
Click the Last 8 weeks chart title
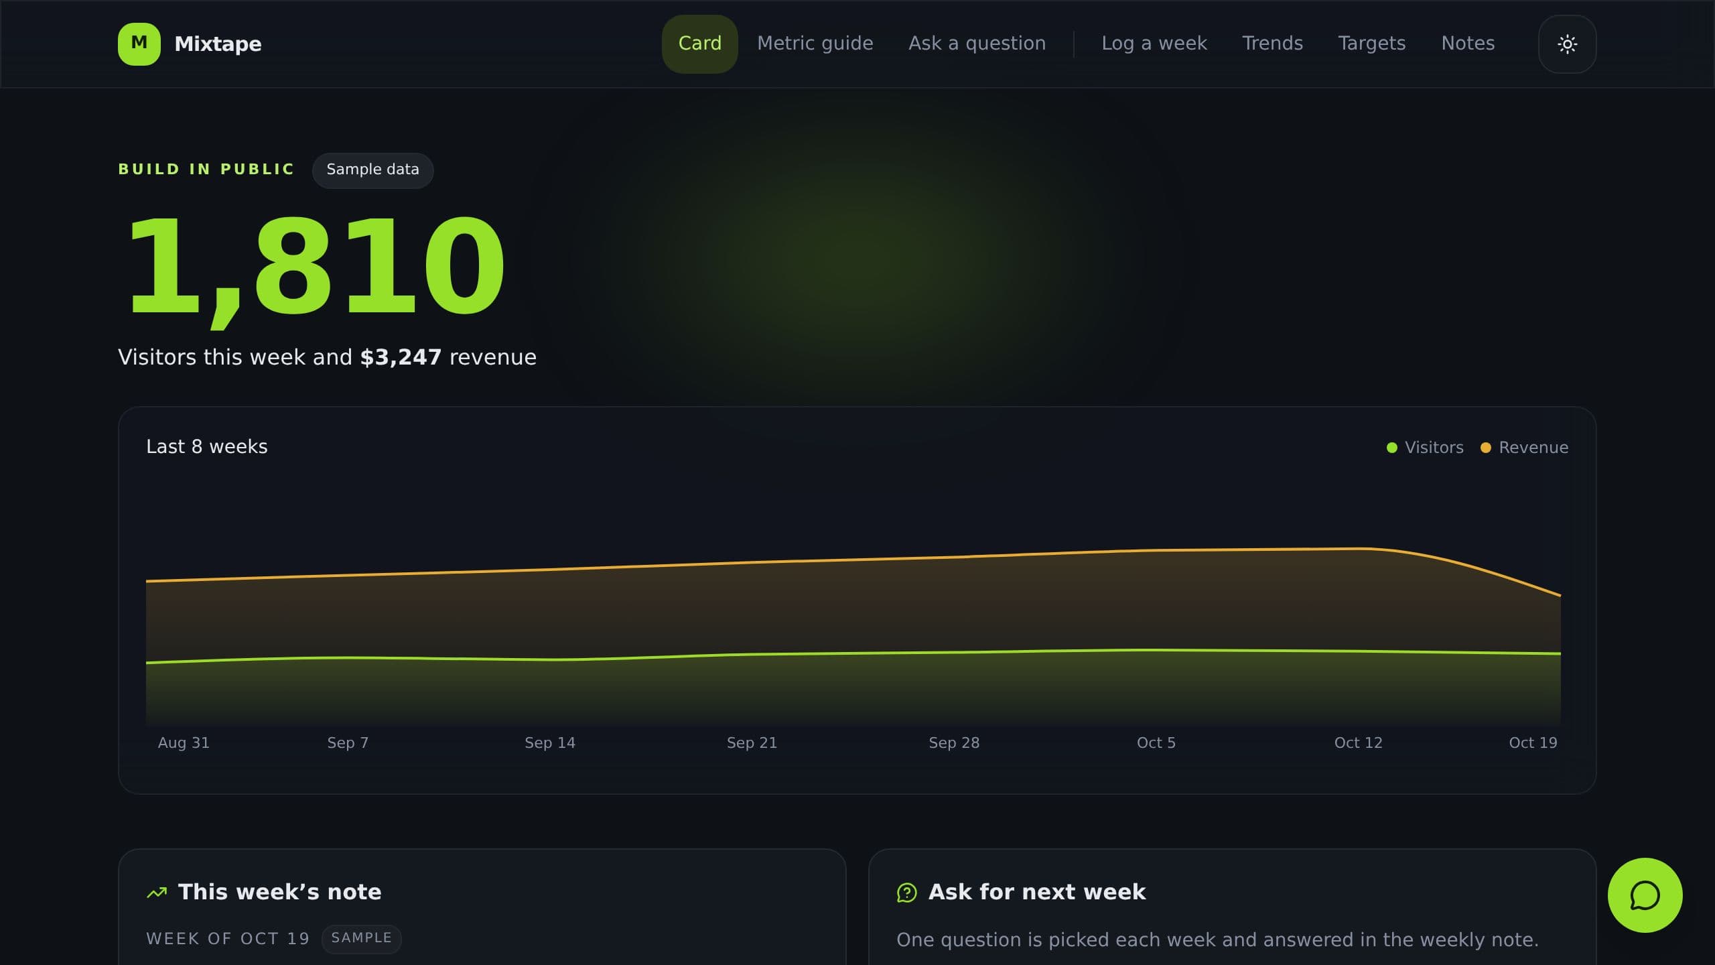click(x=206, y=447)
